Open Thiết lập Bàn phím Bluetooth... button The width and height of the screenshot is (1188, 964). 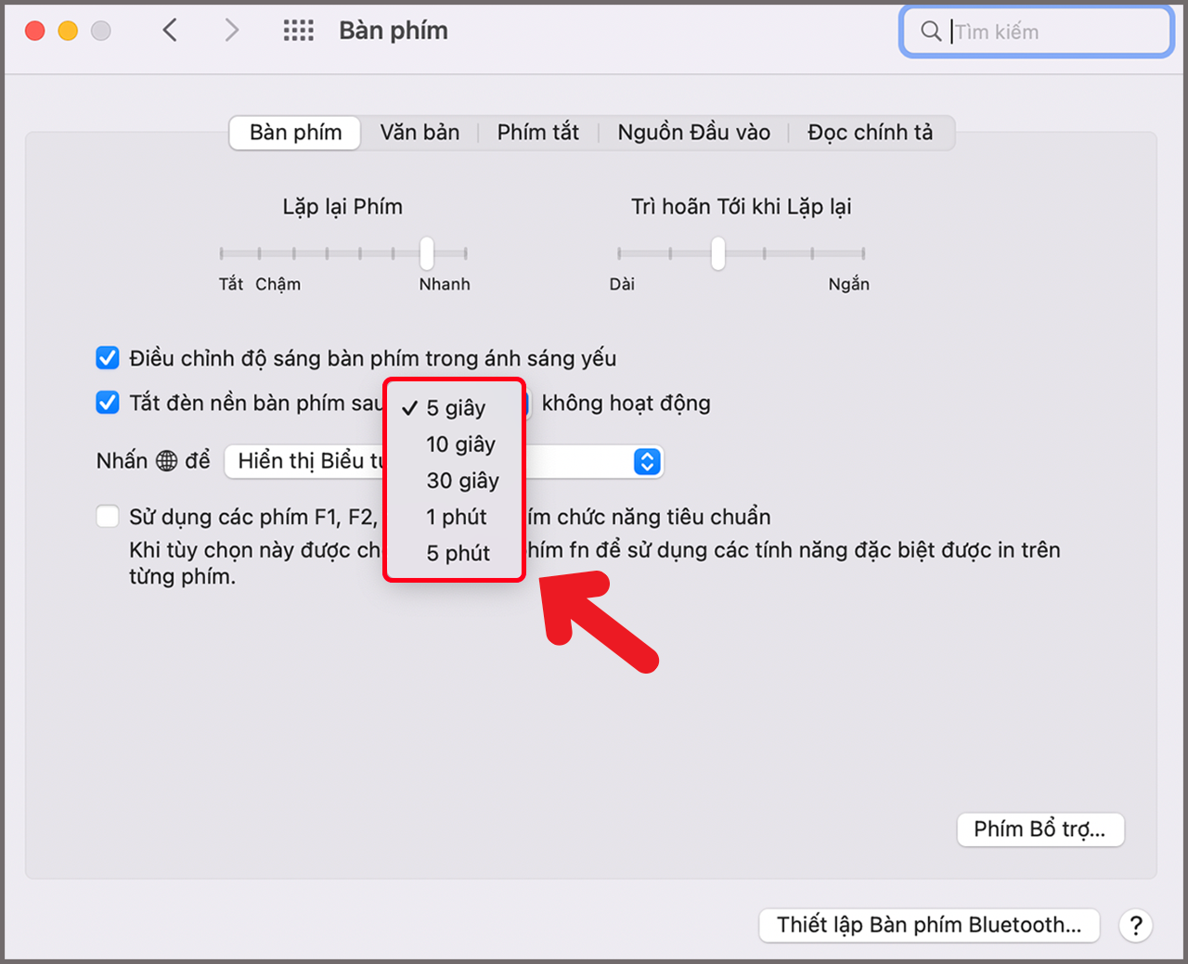929,925
